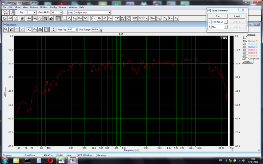Click Set button 2 for Overlay 2
Image resolution: width=263 pixels, height=164 pixels.
[243, 44]
